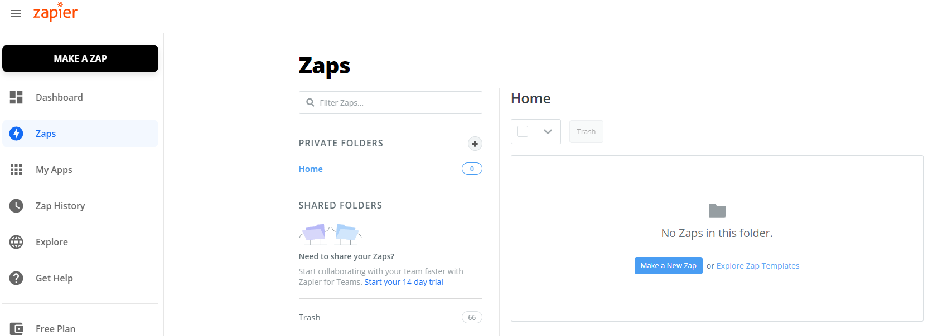The height and width of the screenshot is (336, 933).
Task: Click the Free Plan wallet icon
Action: coord(16,329)
